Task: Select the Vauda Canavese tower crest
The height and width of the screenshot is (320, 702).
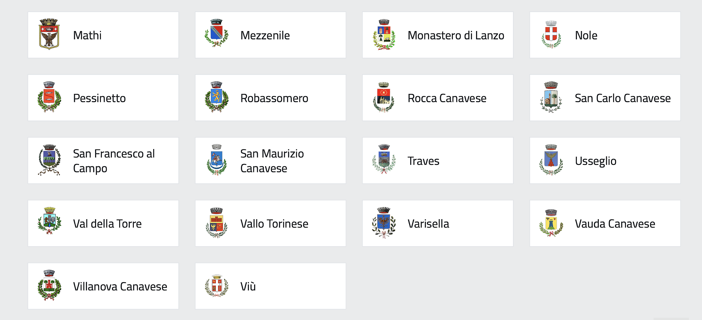Action: pos(551,223)
